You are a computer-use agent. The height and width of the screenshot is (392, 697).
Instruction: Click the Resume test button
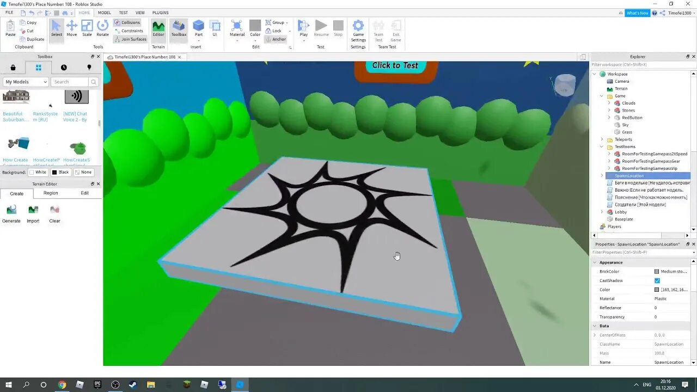pyautogui.click(x=321, y=28)
